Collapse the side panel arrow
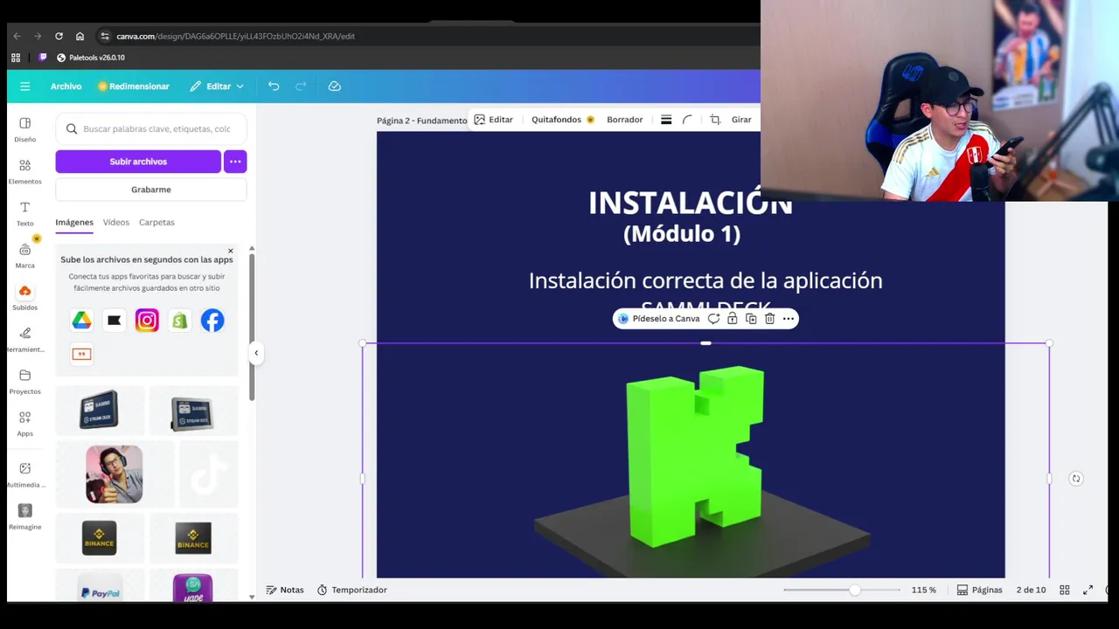 coord(256,353)
